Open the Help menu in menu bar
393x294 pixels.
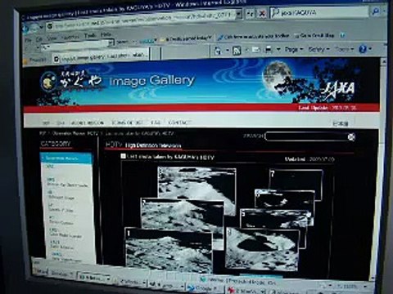[106, 35]
